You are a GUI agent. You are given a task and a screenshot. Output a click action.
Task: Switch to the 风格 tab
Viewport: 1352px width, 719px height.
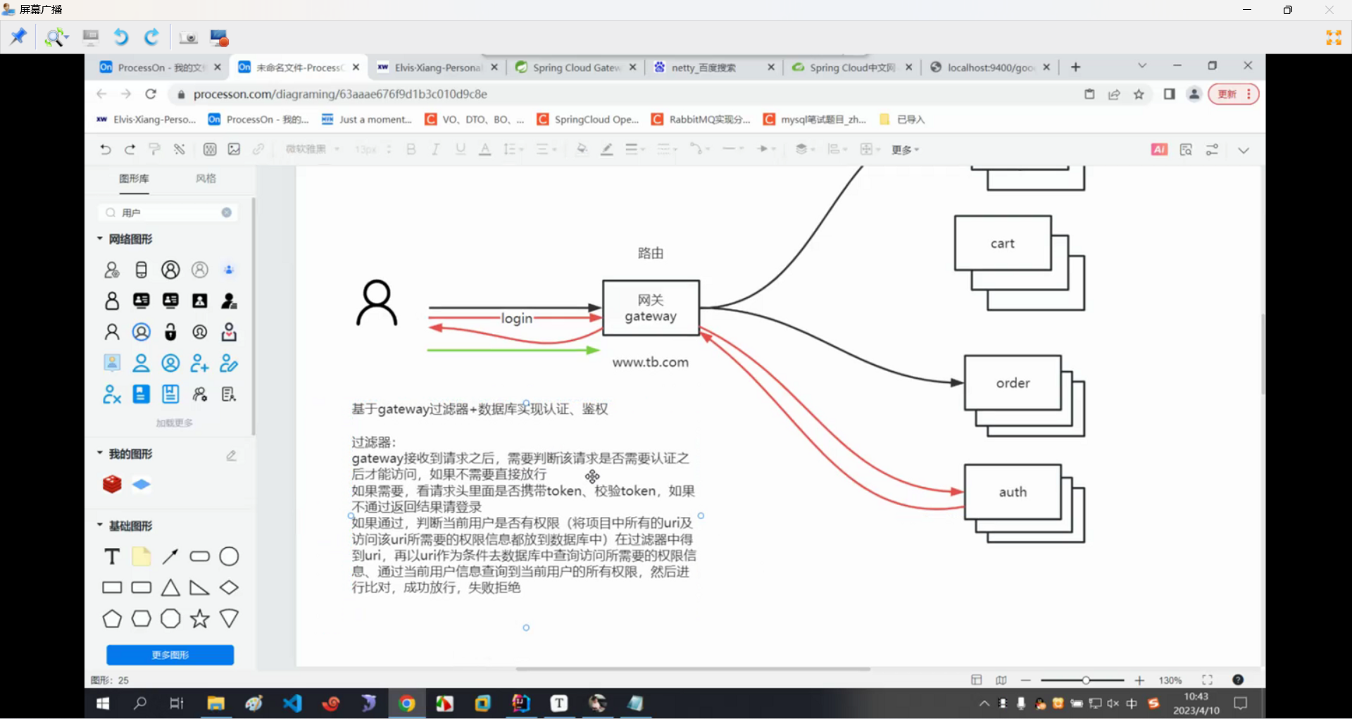206,179
